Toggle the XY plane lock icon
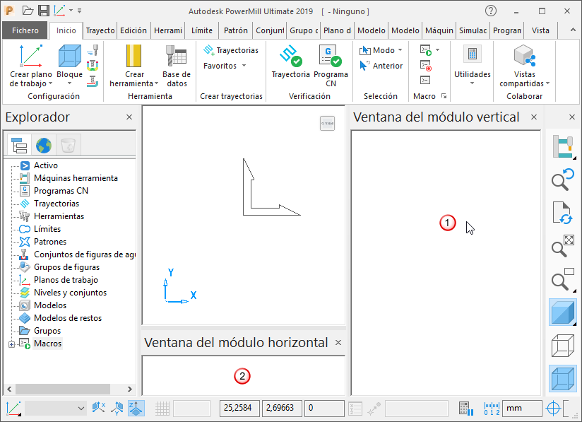The height and width of the screenshot is (422, 582). [x=136, y=409]
